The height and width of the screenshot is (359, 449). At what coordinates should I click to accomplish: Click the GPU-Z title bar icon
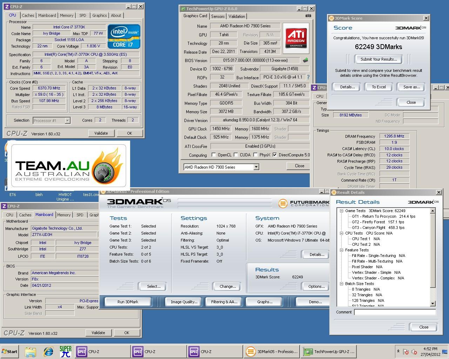[x=183, y=9]
